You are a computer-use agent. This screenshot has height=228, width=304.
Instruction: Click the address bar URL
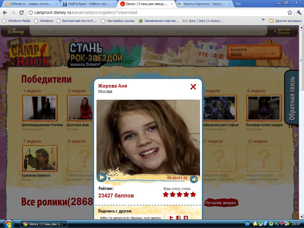(x=85, y=12)
